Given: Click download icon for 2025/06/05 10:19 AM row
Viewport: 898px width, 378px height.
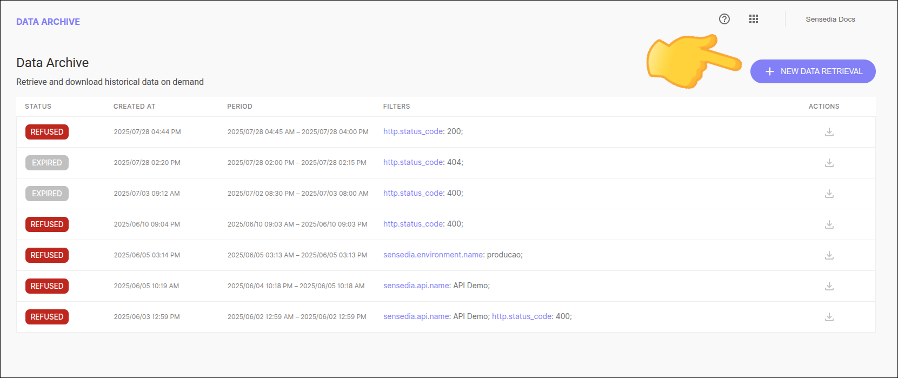Looking at the screenshot, I should pyautogui.click(x=829, y=286).
